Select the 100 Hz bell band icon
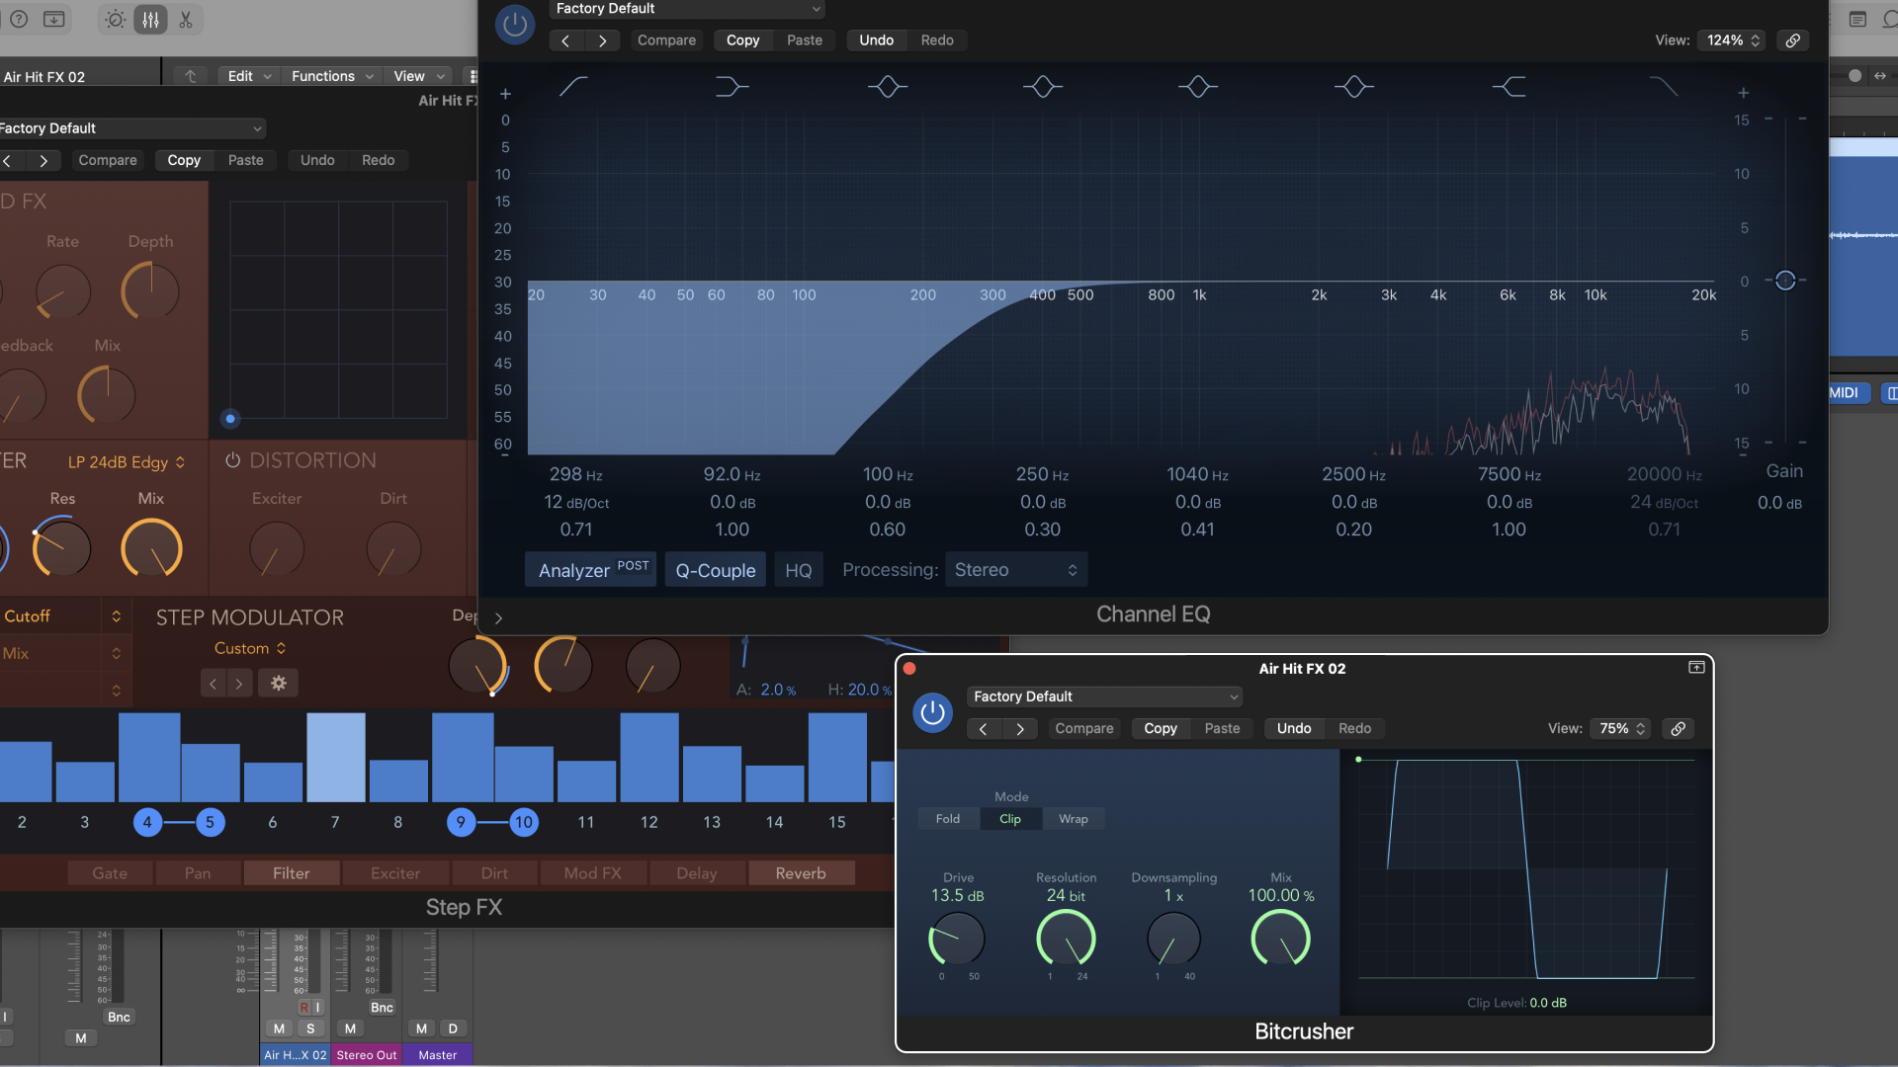This screenshot has height=1067, width=1898. coord(887,87)
